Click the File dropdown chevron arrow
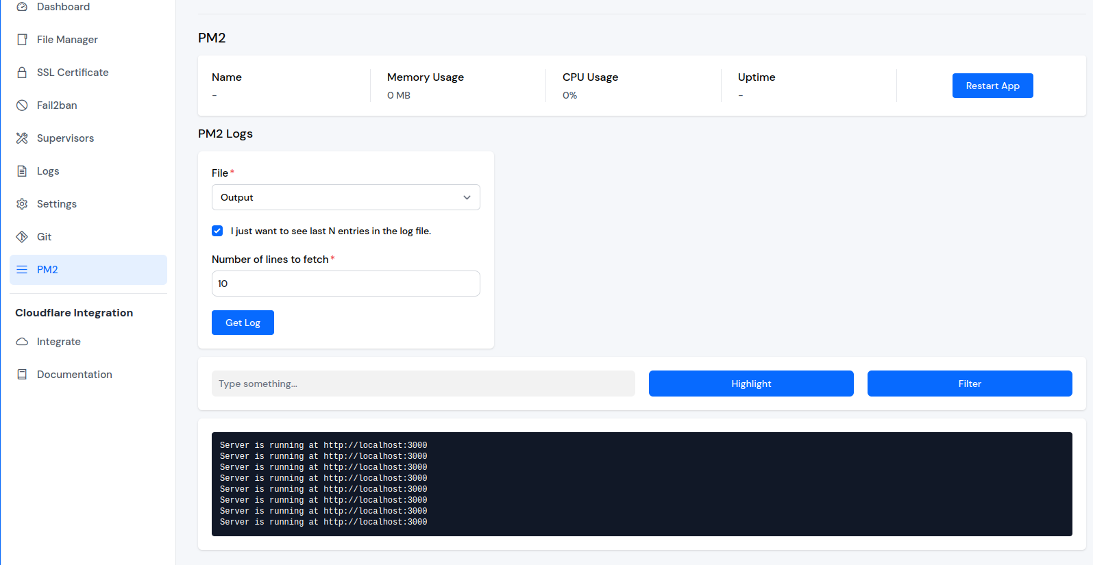The image size is (1093, 565). click(x=467, y=197)
